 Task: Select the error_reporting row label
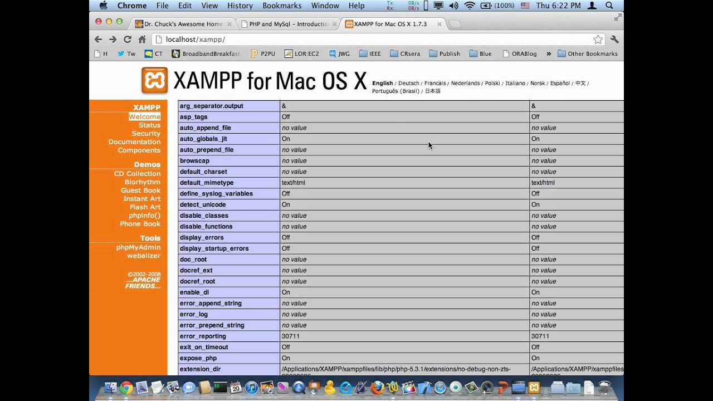203,336
